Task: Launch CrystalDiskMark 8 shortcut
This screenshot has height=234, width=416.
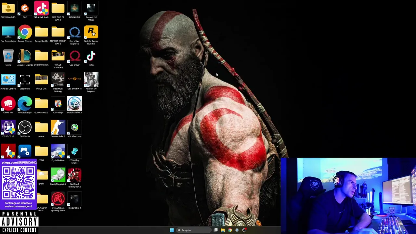Action: click(x=58, y=177)
